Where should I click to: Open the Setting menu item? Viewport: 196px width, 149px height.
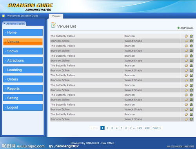pos(23,98)
